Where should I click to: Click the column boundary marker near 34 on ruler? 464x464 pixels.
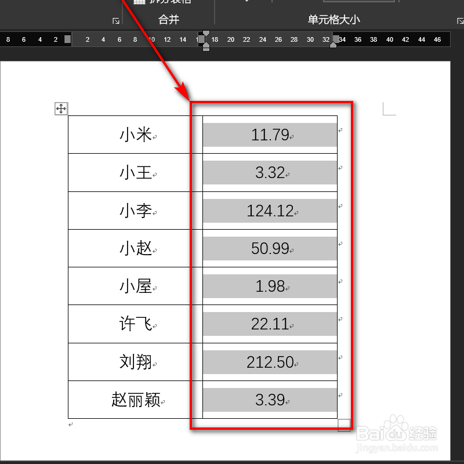(x=336, y=39)
